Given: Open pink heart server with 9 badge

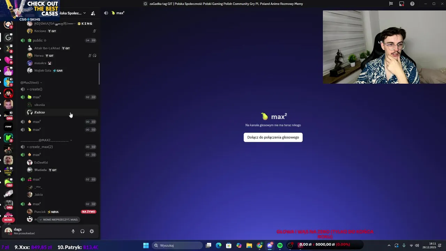Looking at the screenshot, I should [x=8, y=60].
